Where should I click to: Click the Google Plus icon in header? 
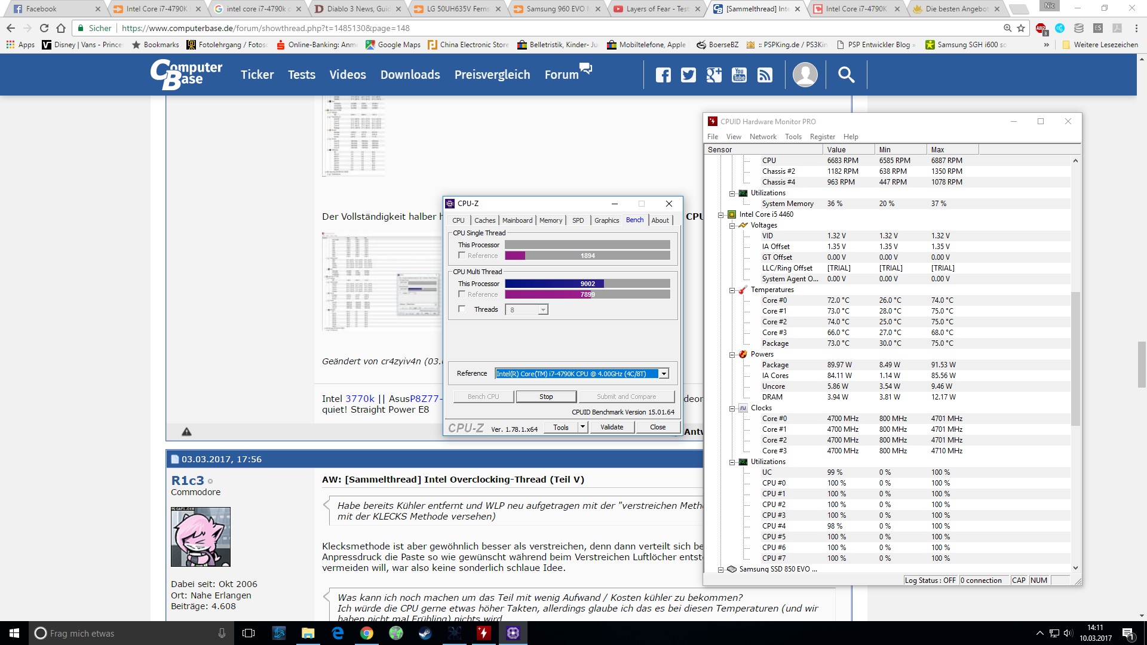[714, 75]
